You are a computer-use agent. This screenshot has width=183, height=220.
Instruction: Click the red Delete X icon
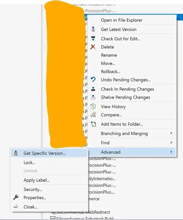coord(93,47)
